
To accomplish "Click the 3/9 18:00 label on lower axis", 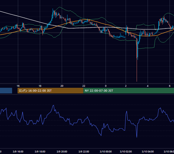I will pos(40,151).
